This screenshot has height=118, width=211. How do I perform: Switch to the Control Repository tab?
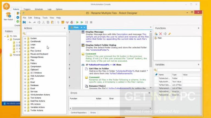coord(79,112)
